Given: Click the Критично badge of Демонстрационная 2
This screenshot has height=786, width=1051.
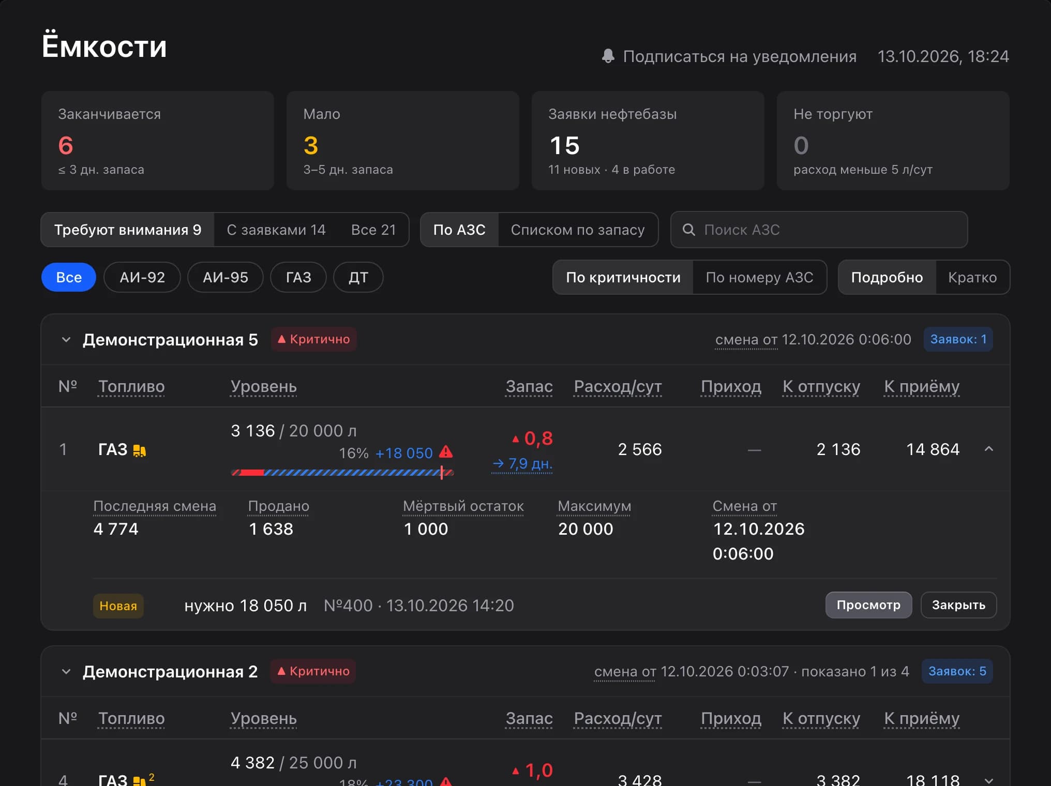Looking at the screenshot, I should coord(313,671).
